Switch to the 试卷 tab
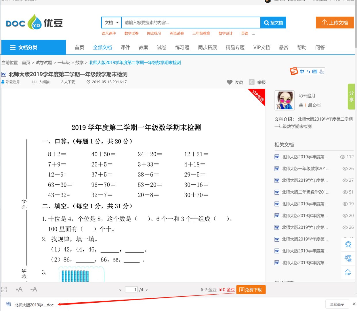The height and width of the screenshot is (311, 357). (161, 47)
